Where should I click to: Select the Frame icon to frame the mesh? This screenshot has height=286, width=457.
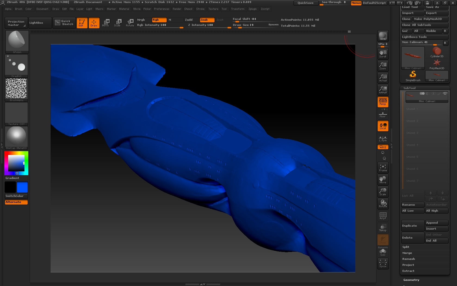click(x=383, y=168)
